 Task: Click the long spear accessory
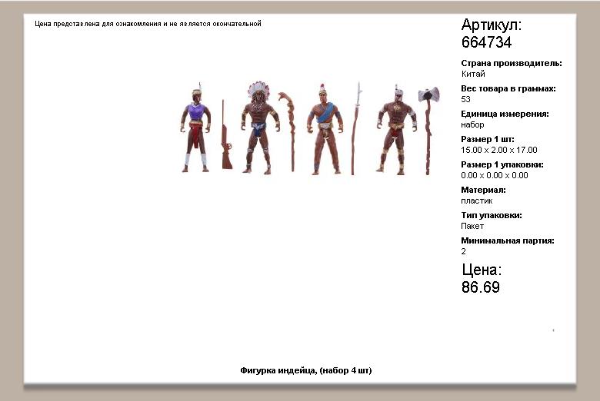coord(356,129)
